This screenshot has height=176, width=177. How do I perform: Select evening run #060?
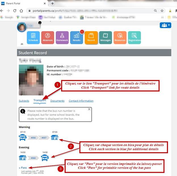[x=33, y=158]
